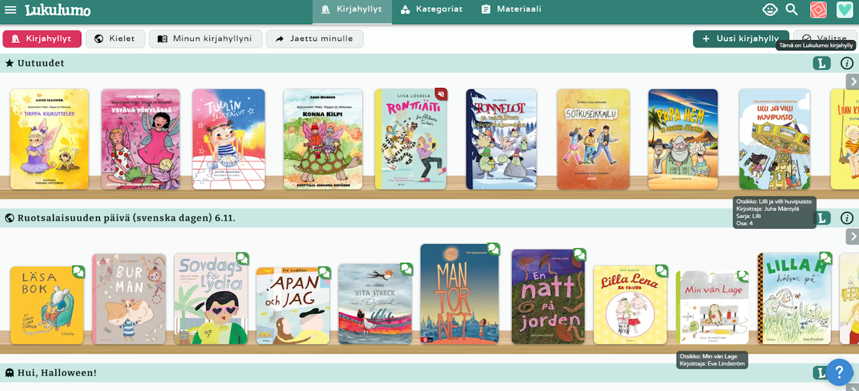Click Lukulumo L badge on Uutuudet shelf

(821, 63)
